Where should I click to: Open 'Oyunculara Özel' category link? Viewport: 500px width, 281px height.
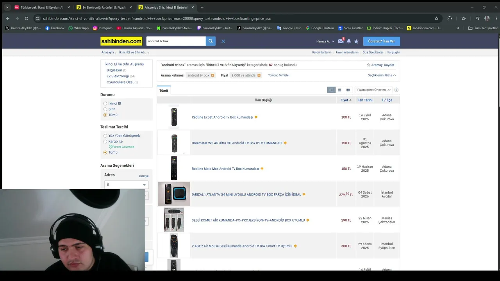pyautogui.click(x=120, y=82)
